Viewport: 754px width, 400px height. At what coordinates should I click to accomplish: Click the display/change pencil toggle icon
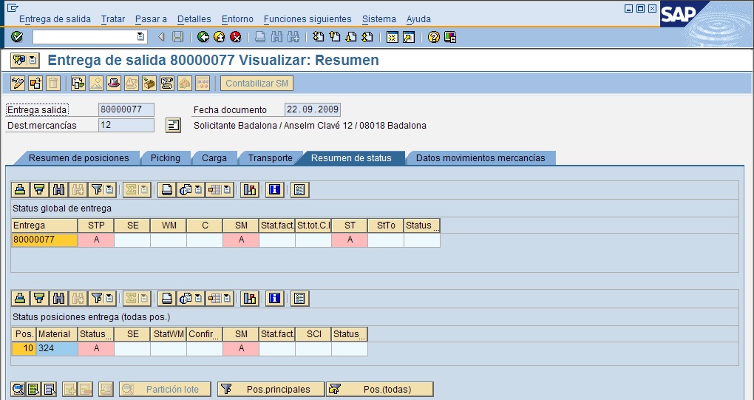point(18,84)
